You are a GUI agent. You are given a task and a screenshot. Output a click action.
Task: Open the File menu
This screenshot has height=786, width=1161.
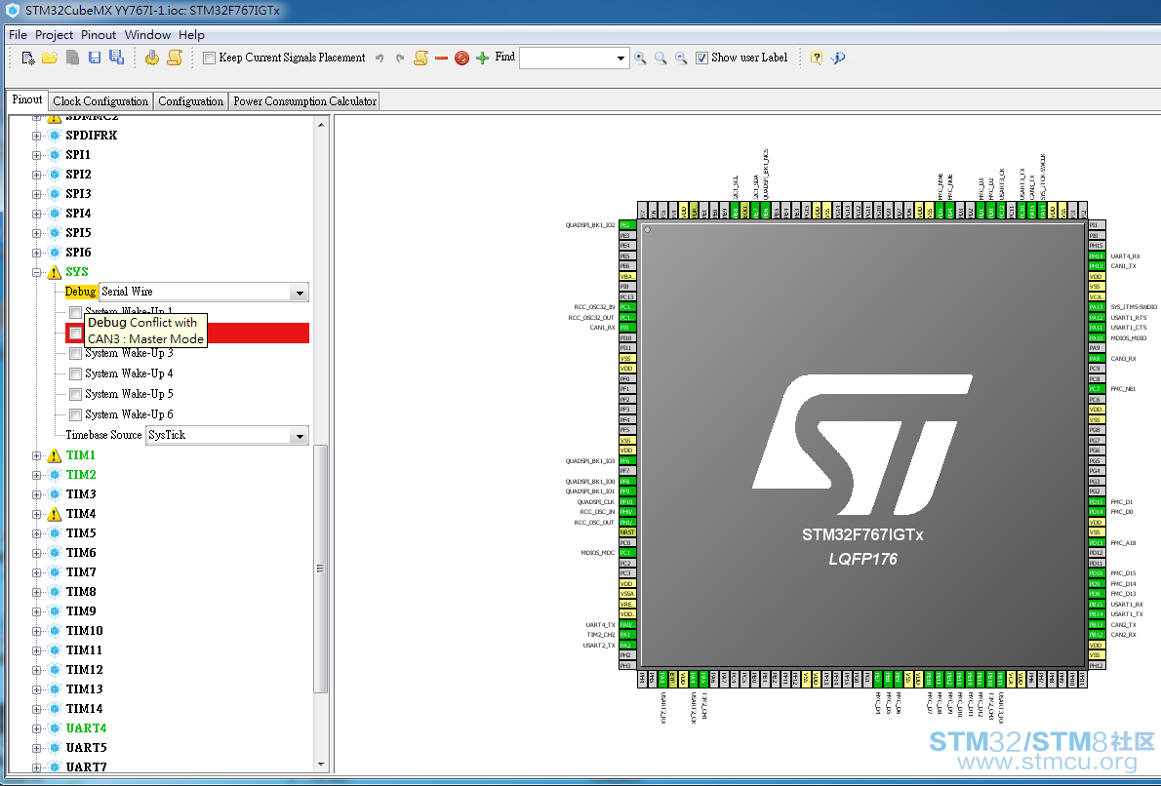coord(18,35)
